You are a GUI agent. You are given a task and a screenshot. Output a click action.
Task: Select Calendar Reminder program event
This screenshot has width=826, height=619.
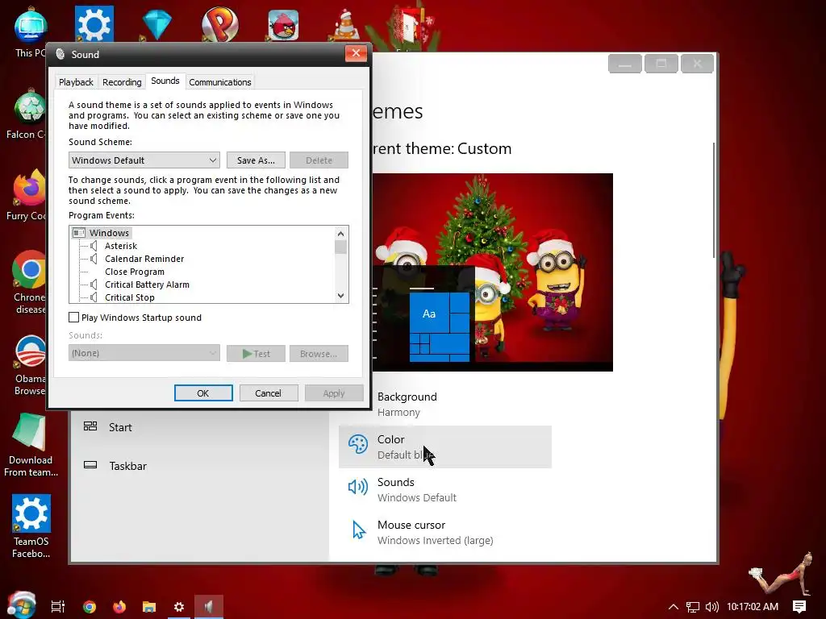[x=144, y=259]
